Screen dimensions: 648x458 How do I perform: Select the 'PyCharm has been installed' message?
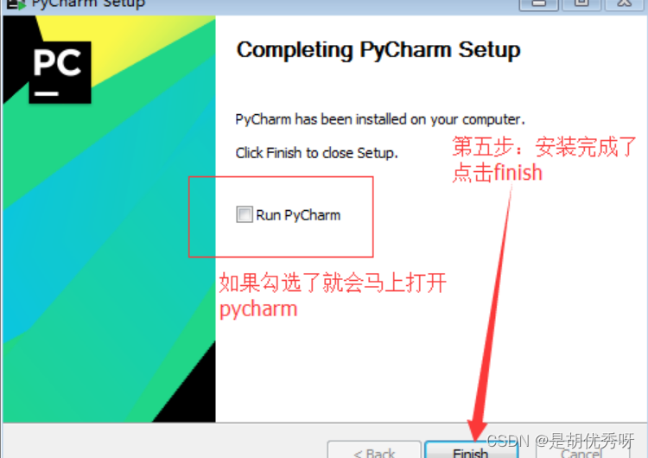click(380, 119)
